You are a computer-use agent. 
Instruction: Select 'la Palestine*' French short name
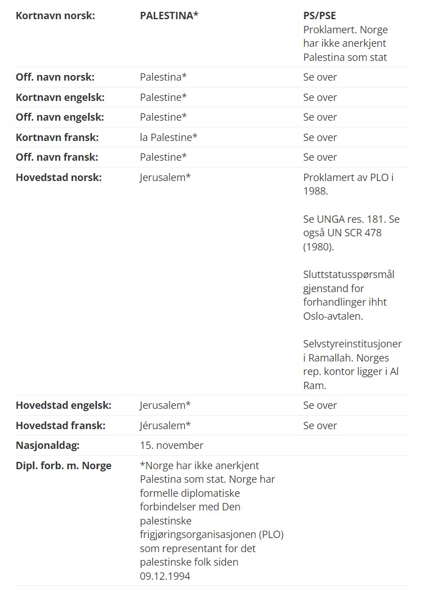coord(169,138)
